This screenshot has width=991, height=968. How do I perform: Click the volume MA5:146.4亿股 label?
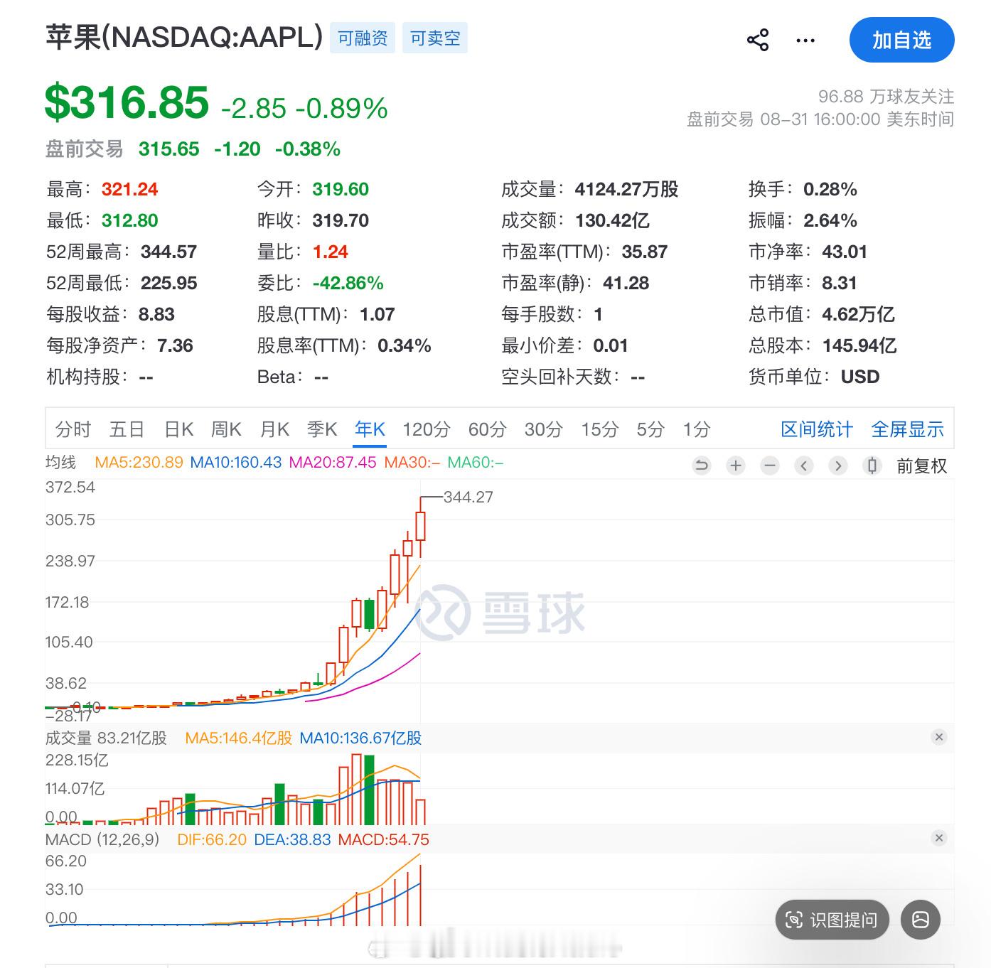coord(239,738)
